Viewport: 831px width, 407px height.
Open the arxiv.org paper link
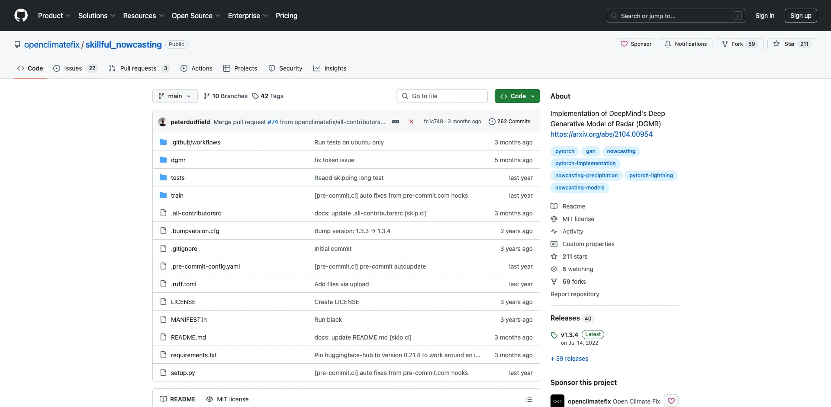tap(601, 134)
